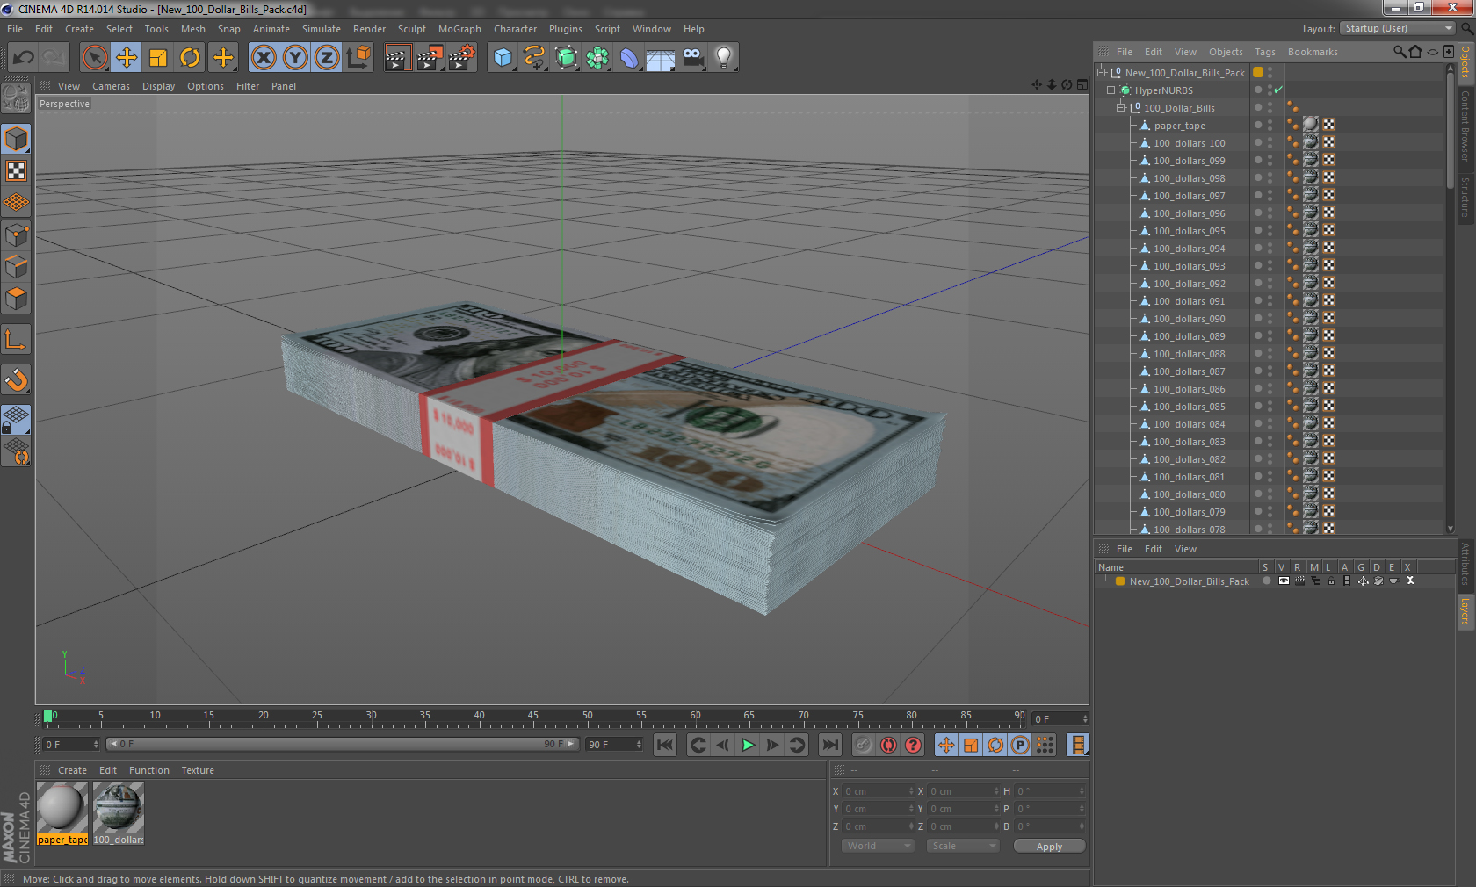Open the spline tools icon
This screenshot has width=1476, height=887.
[534, 58]
